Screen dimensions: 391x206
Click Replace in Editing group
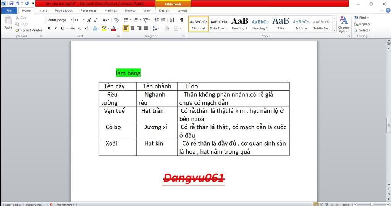362,24
